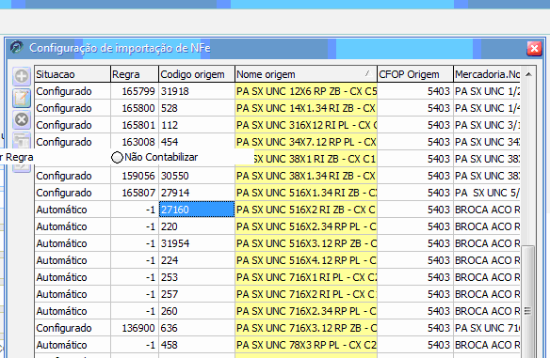Sort by the Nome origem column header
The width and height of the screenshot is (550, 358).
pos(306,74)
